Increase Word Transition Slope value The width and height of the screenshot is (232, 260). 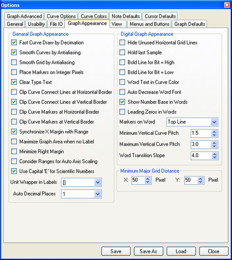point(214,154)
